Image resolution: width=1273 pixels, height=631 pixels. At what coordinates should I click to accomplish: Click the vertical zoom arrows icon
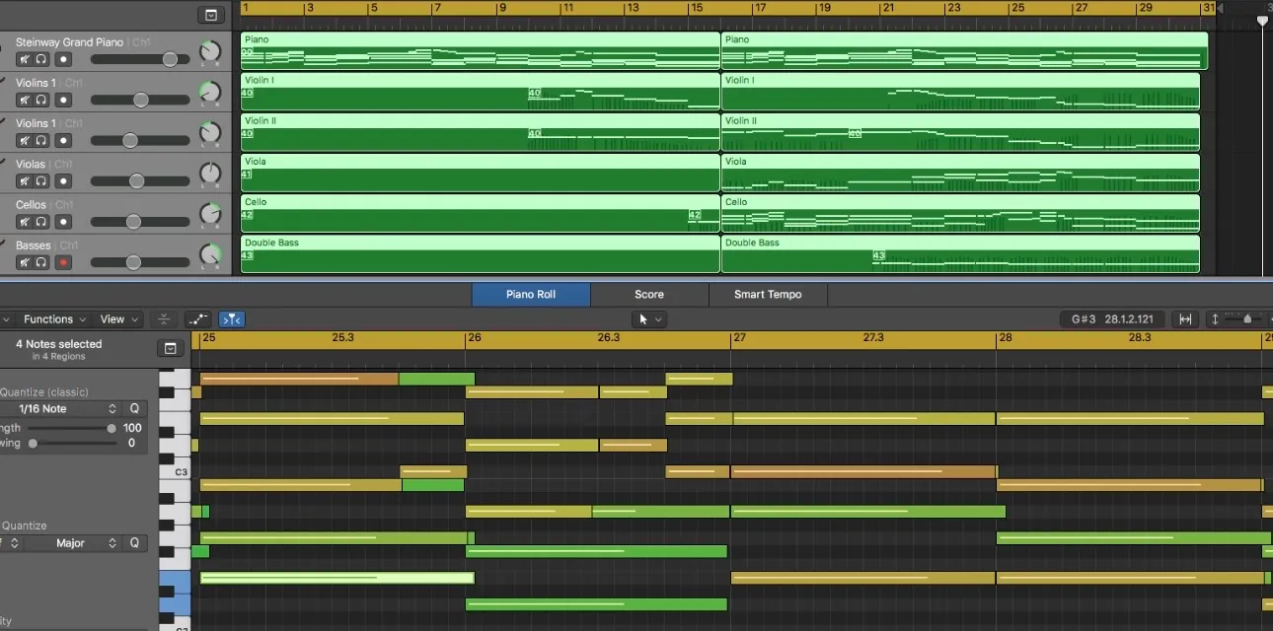[1214, 319]
